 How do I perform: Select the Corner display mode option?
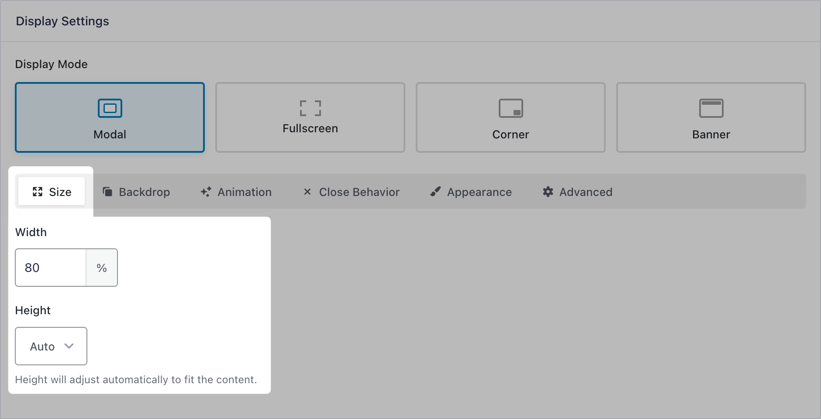[511, 117]
